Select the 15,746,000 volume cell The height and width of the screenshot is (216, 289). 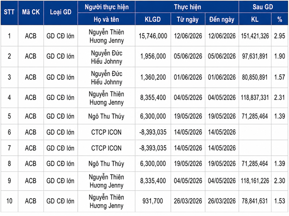(x=153, y=36)
